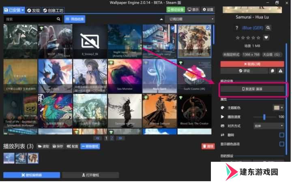This screenshot has width=292, height=182.
Task: Report wallpaper via warning triangle icon
Action: click(x=281, y=71)
